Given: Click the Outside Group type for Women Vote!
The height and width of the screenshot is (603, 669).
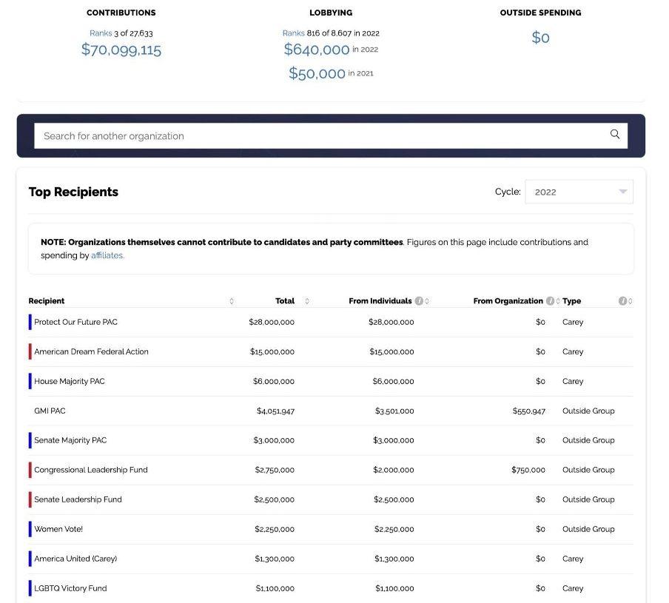Looking at the screenshot, I should click(x=588, y=529).
